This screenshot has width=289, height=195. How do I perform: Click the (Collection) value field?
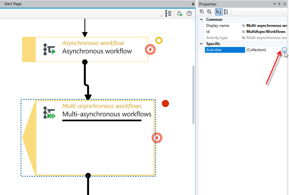pyautogui.click(x=263, y=50)
